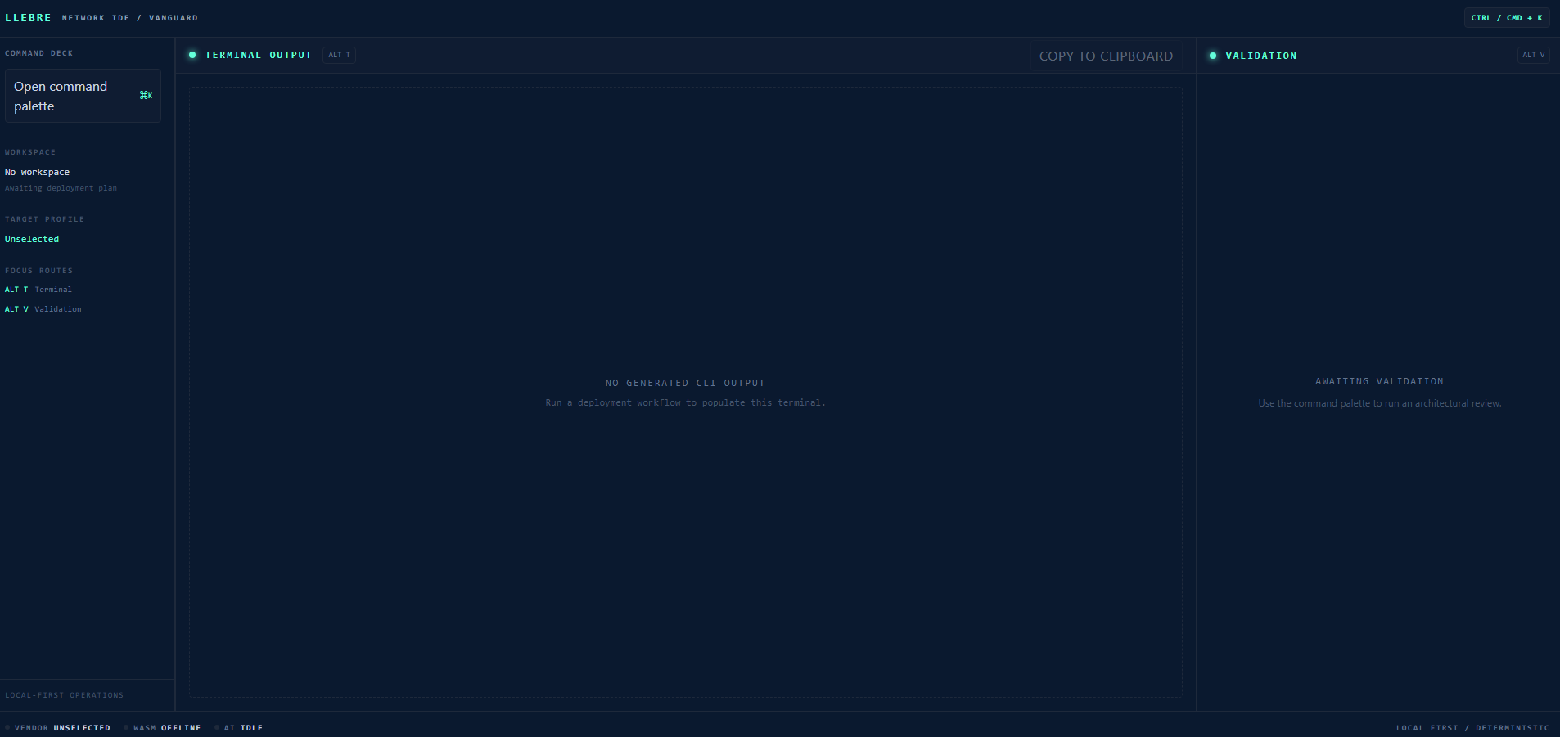Image resolution: width=1560 pixels, height=737 pixels.
Task: Click the Local First / Deterministic status text
Action: 1472,728
